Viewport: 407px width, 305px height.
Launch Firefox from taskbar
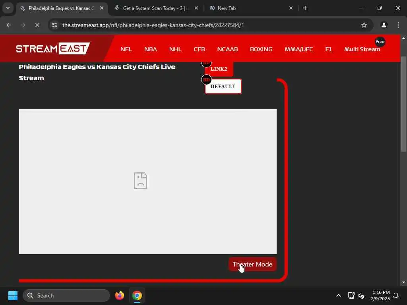coord(119,295)
